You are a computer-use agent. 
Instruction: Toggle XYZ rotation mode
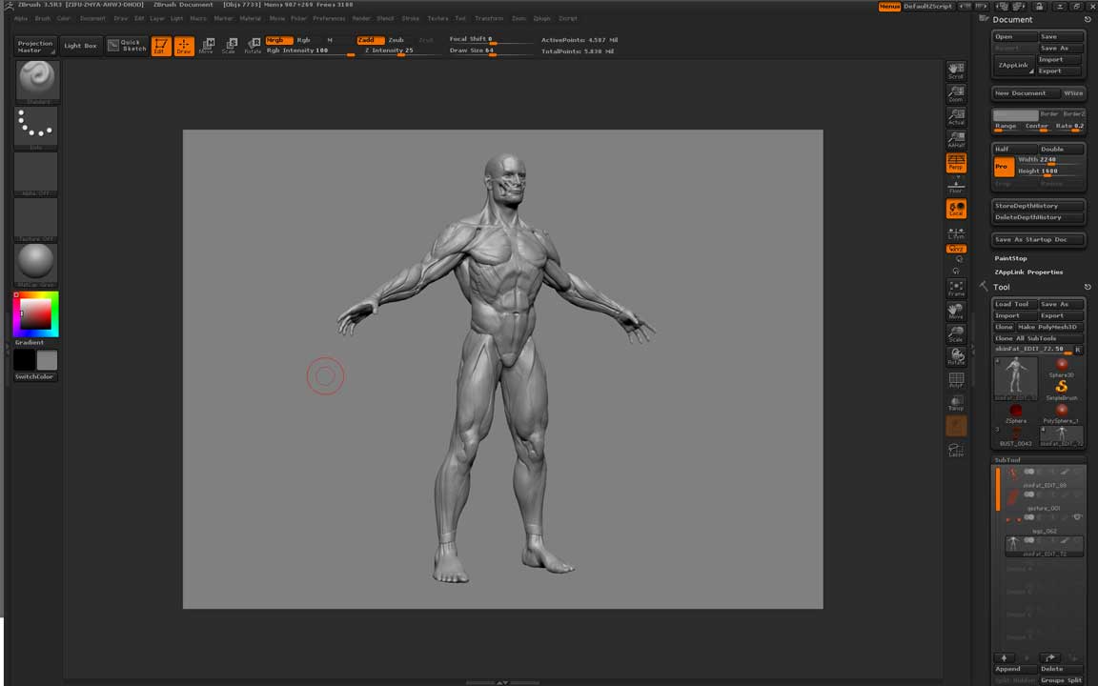pyautogui.click(x=956, y=249)
